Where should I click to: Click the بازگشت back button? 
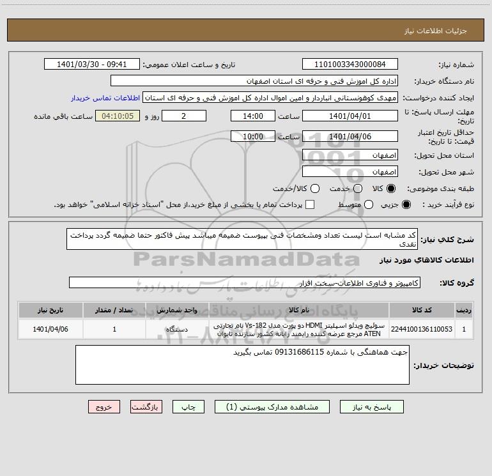coord(146,407)
